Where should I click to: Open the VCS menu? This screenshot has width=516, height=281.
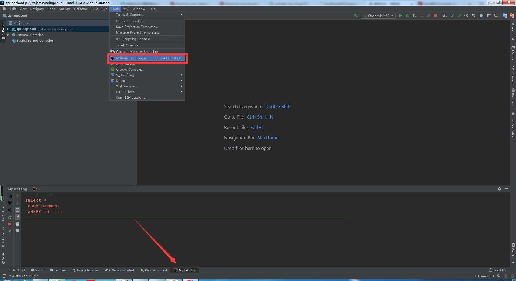[126, 9]
